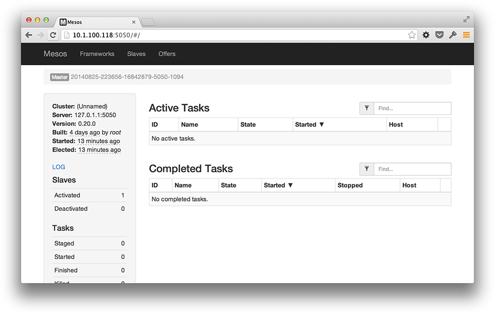
Task: Sort Completed Tasks by Host column
Action: 409,185
